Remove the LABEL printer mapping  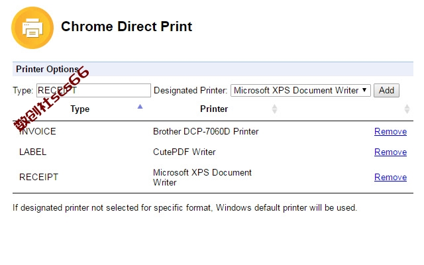(x=390, y=152)
